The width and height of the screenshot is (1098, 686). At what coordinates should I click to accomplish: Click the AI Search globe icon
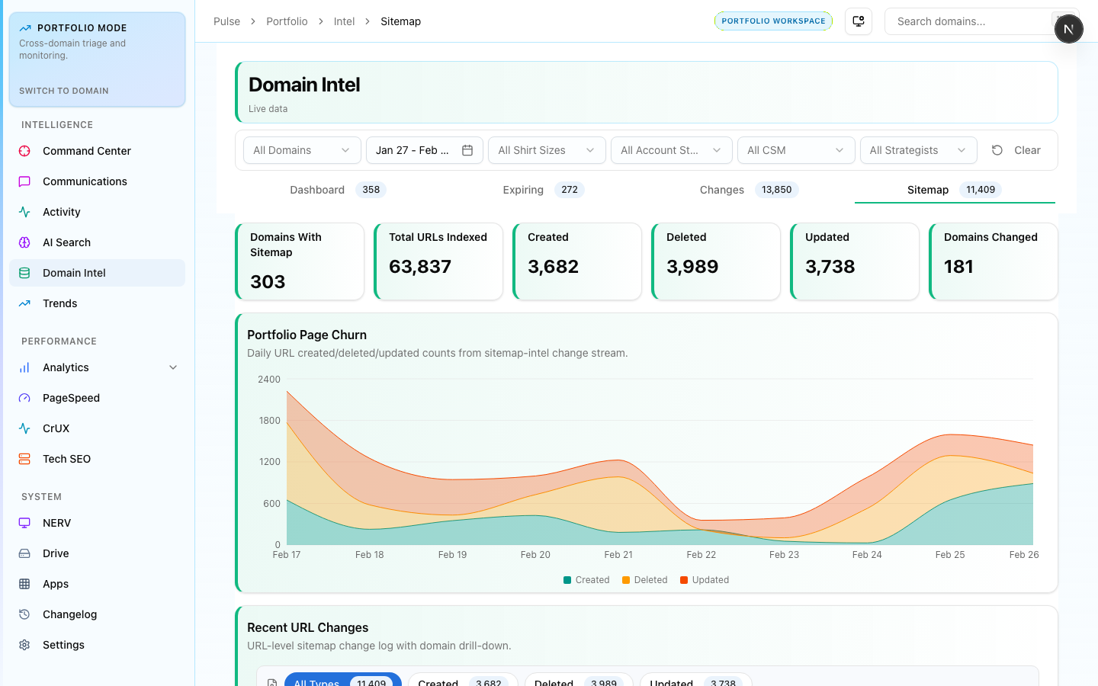[24, 242]
